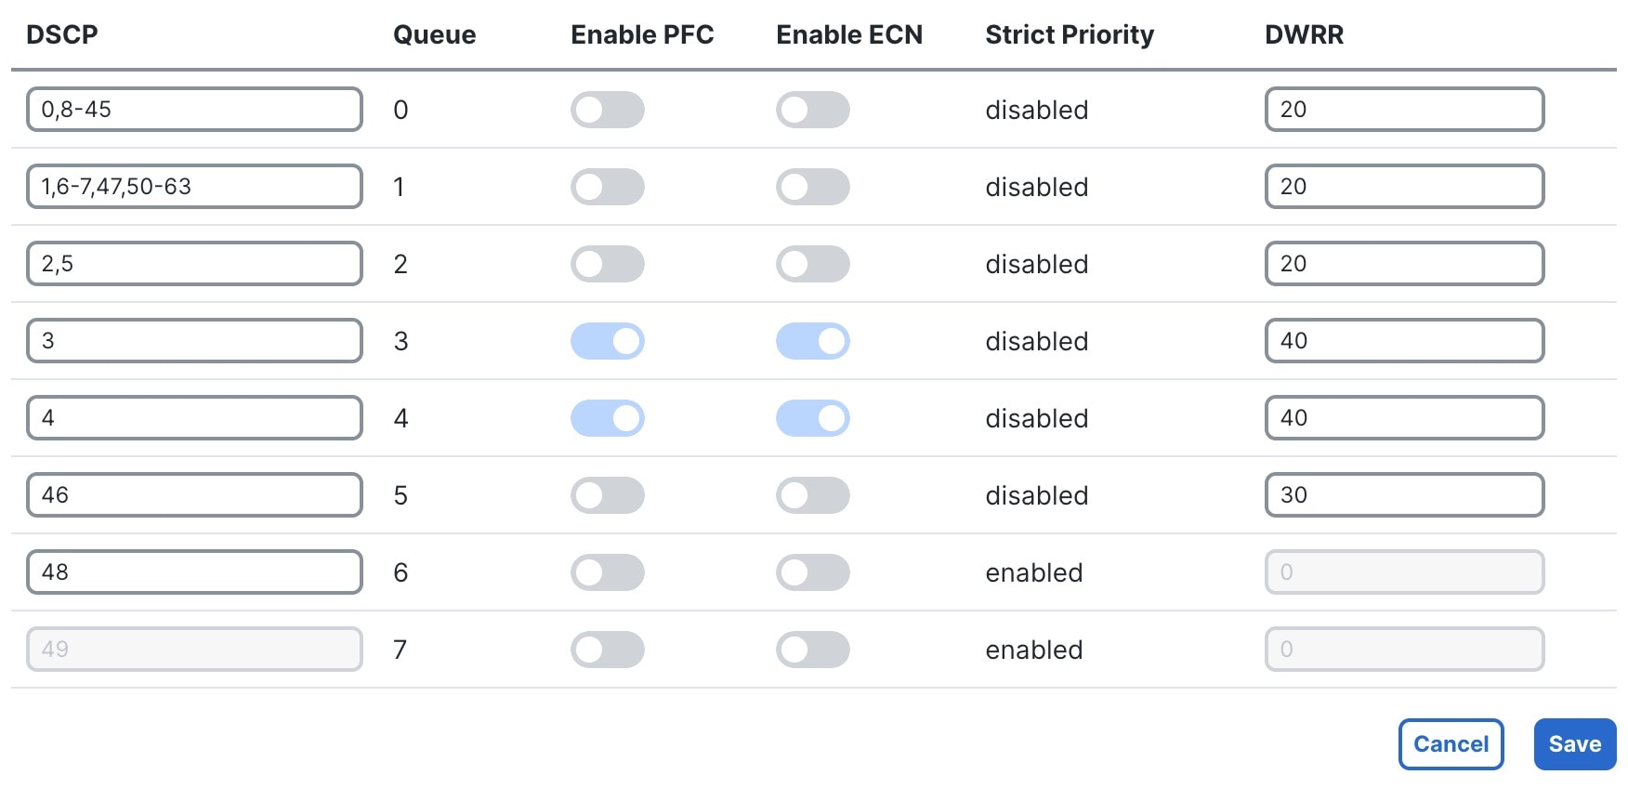Enable ECN for queue 2

[x=812, y=263]
